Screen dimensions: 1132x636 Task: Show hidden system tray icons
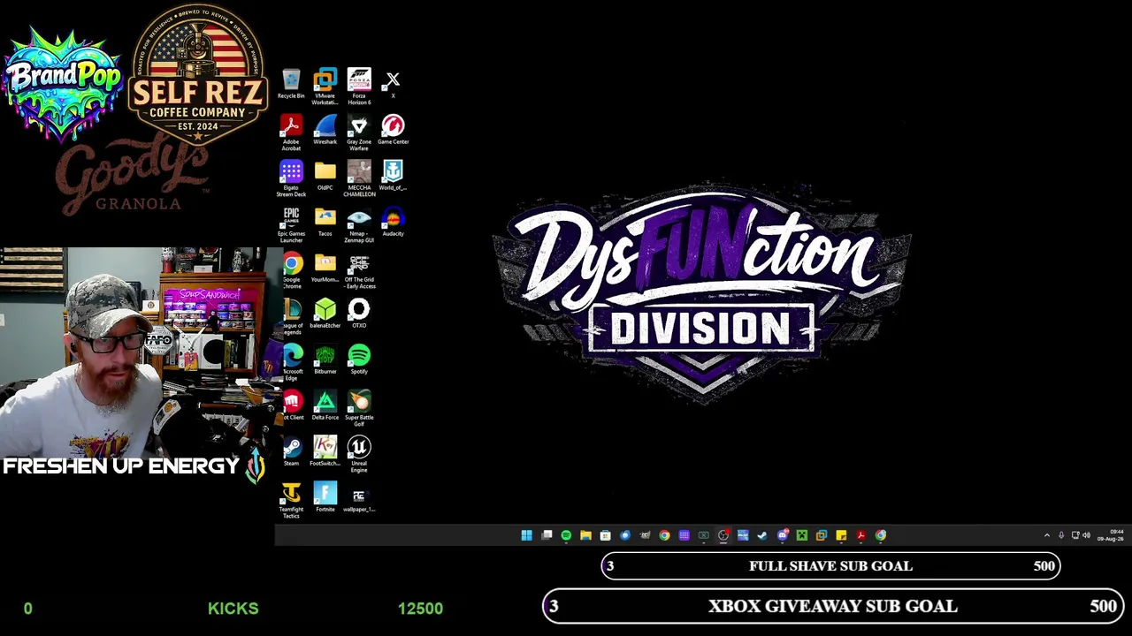click(x=1047, y=535)
